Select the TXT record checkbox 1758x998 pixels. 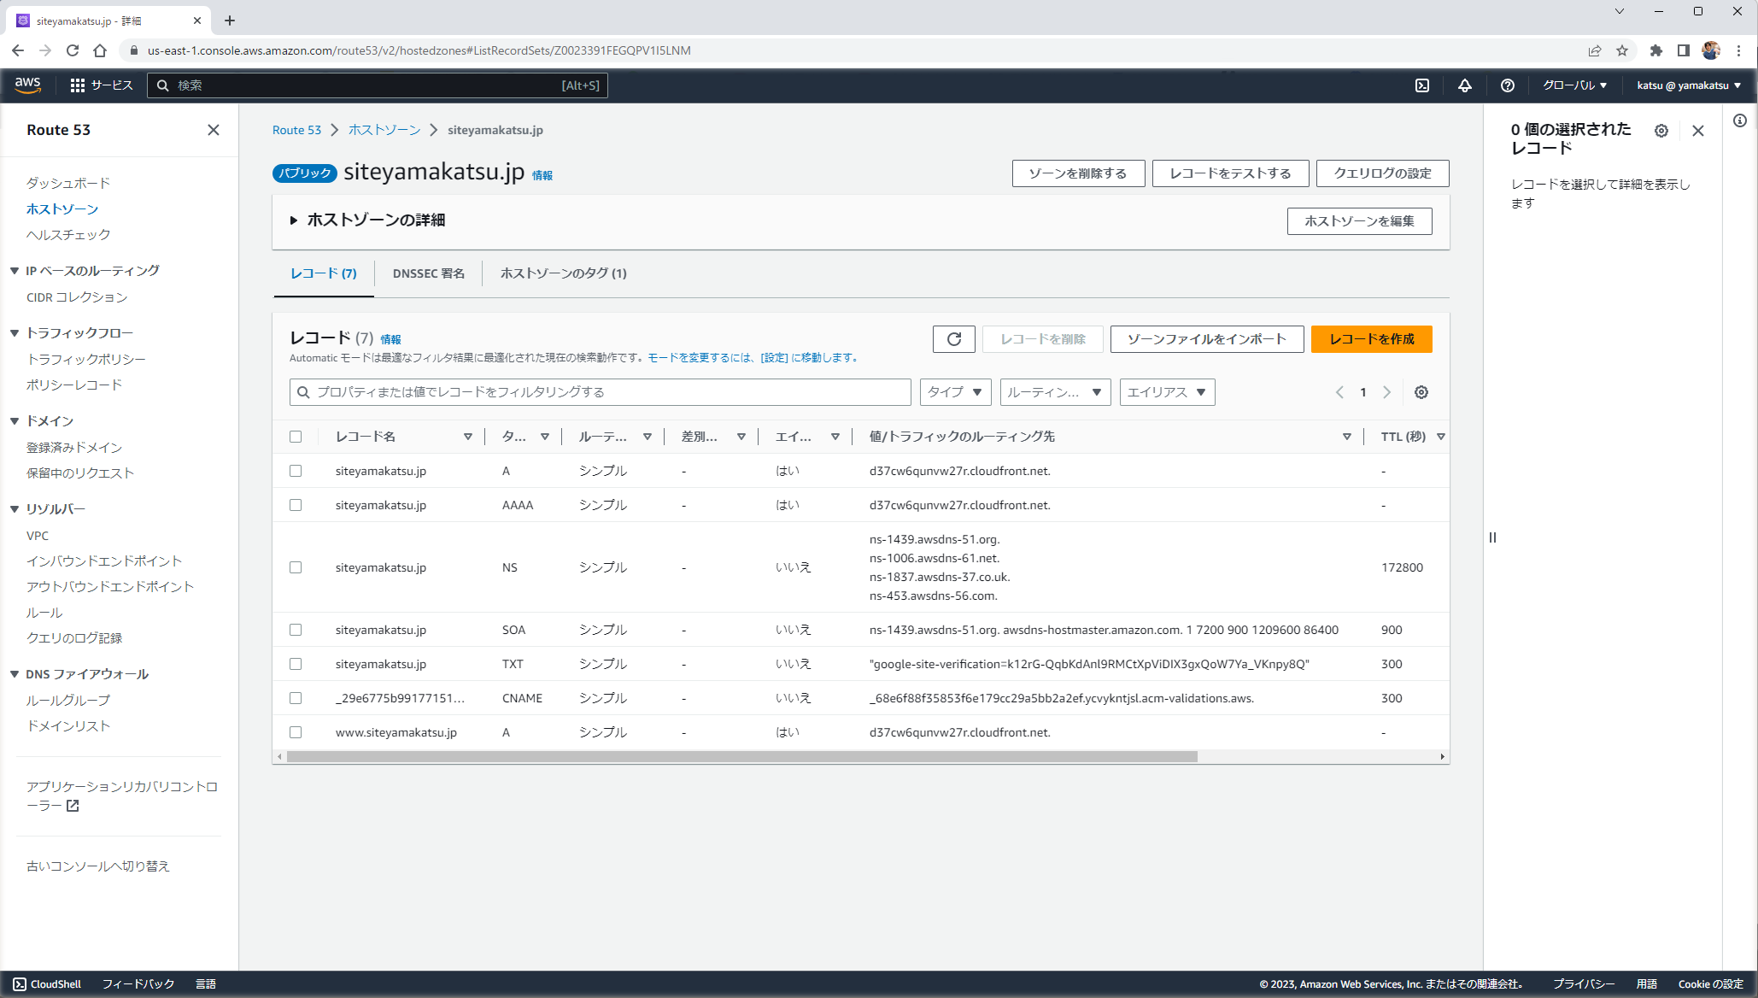(x=296, y=664)
